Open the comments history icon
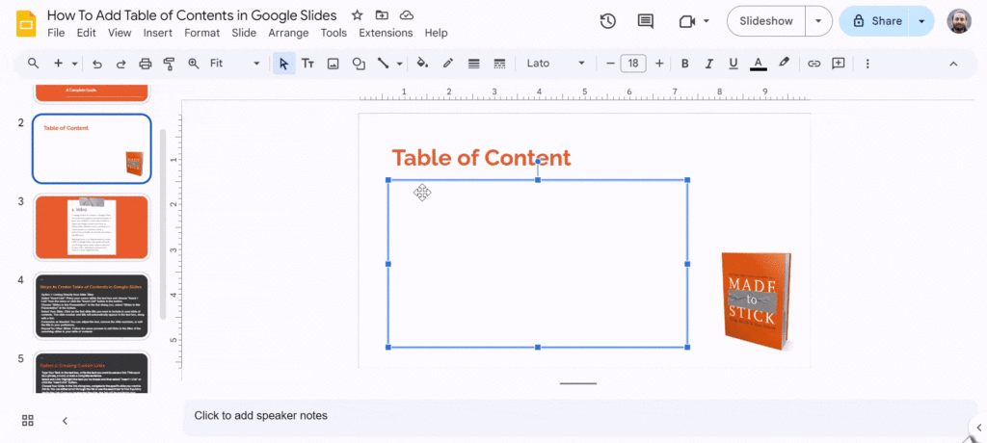The image size is (987, 443). coord(645,21)
